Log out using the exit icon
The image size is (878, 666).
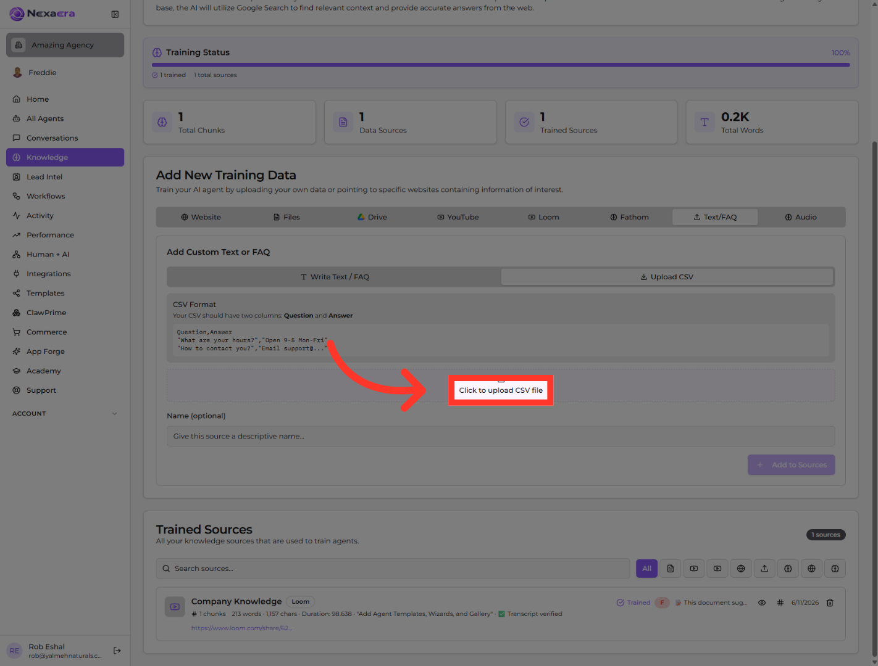click(117, 651)
